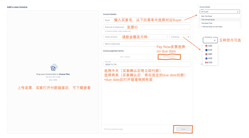The image size is (249, 138).
Task: Click the Add a new invoice heading
Action: pos(17,7)
